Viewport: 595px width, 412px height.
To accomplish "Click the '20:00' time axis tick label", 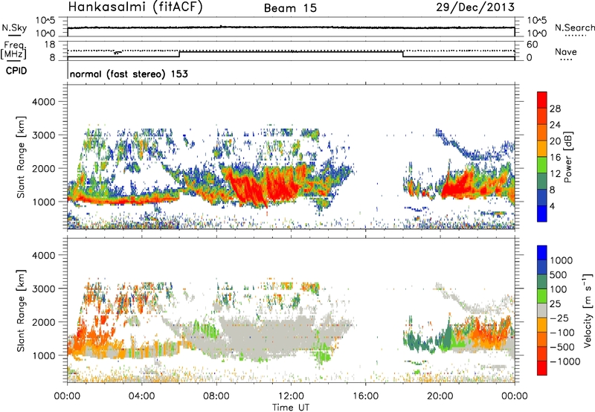I will [x=440, y=396].
